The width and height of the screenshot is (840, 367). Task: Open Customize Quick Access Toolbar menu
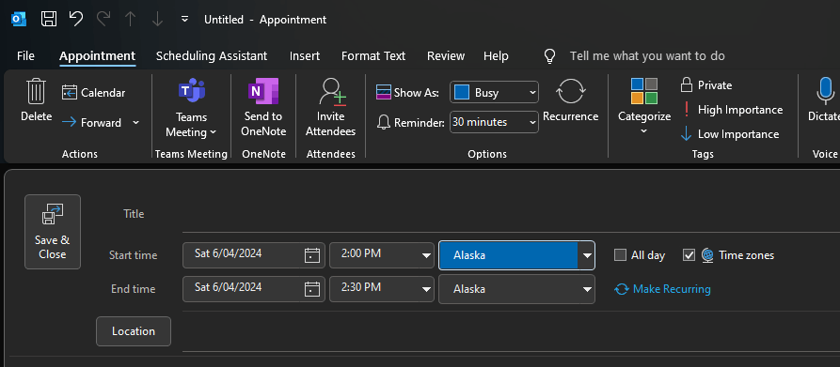(x=184, y=19)
